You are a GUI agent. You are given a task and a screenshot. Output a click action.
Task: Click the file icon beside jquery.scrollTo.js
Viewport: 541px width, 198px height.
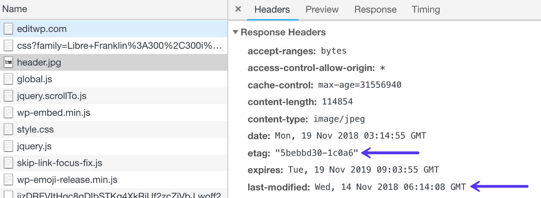tap(9, 96)
